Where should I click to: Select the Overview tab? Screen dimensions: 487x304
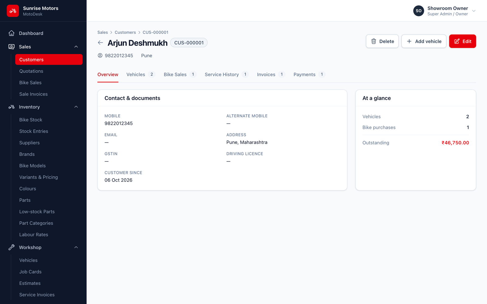point(108,74)
